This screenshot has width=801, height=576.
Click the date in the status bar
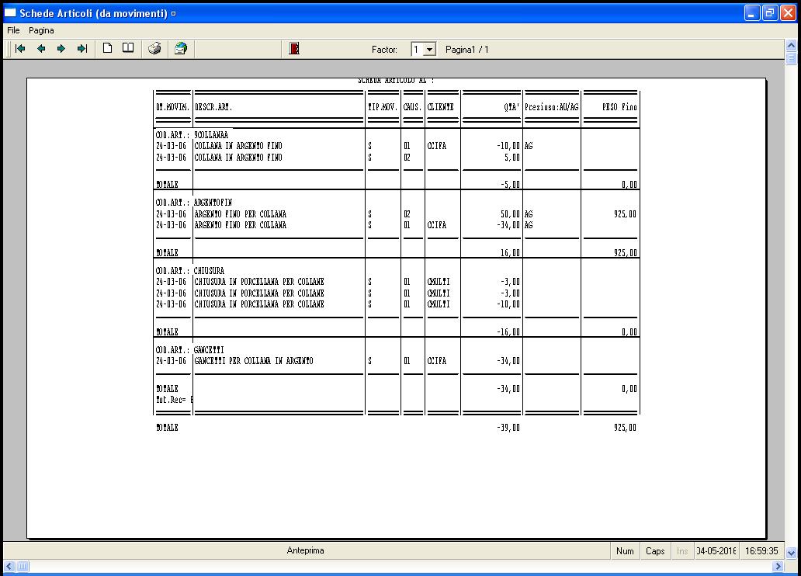pos(716,551)
